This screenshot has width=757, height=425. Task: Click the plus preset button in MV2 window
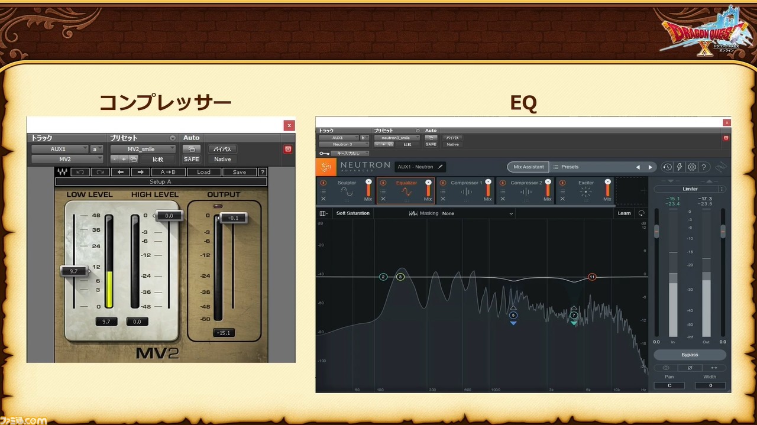(x=124, y=159)
